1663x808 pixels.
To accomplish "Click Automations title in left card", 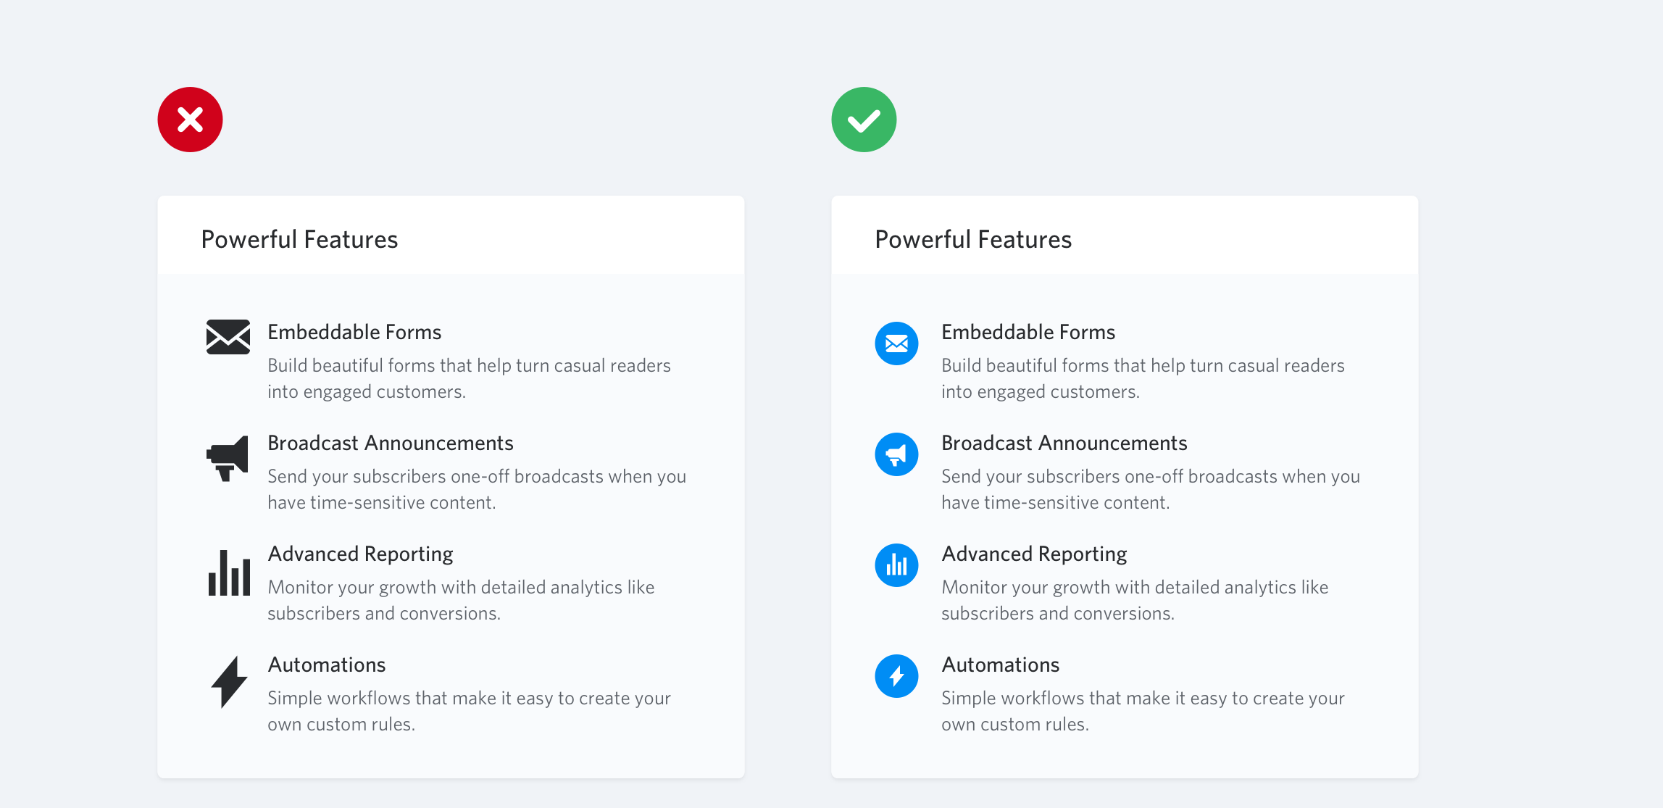I will tap(327, 665).
